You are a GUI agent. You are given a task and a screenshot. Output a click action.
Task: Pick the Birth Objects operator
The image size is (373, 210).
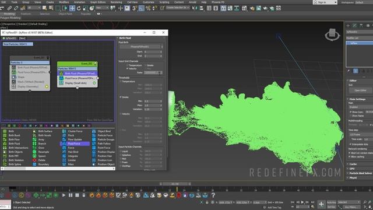click(x=16, y=152)
